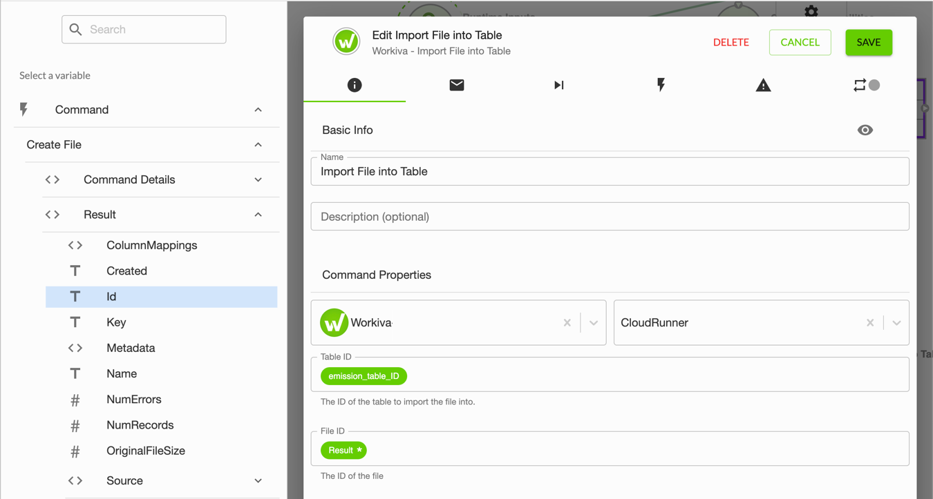
Task: Select the Result variable chip in File ID
Action: [344, 450]
